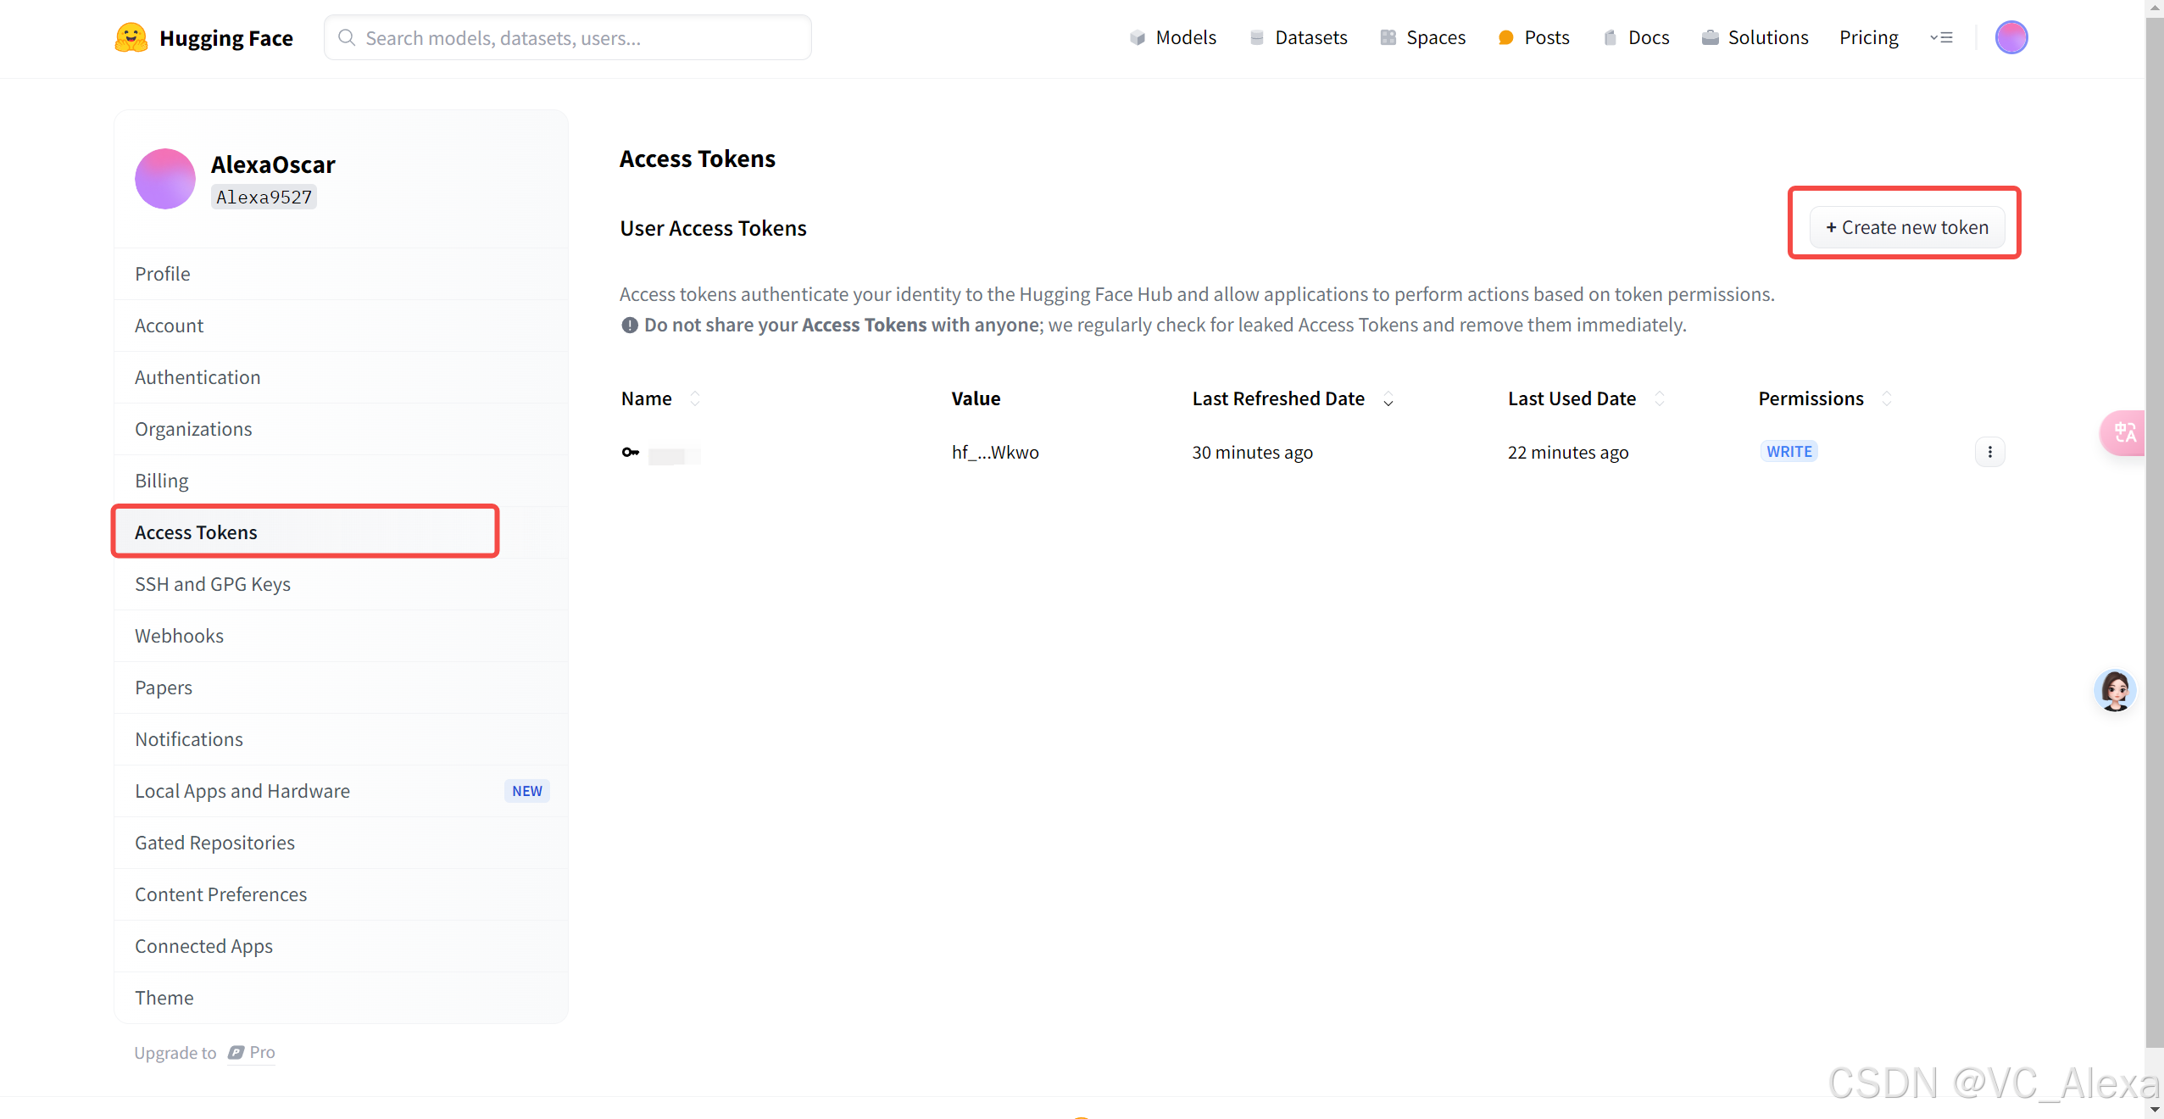The image size is (2164, 1119).
Task: Select Gated Repositories in sidebar
Action: click(x=341, y=843)
